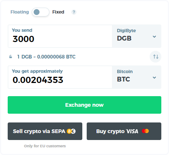Toggle the Floating/Fixed rate switch
The image size is (169, 155).
[x=41, y=12]
